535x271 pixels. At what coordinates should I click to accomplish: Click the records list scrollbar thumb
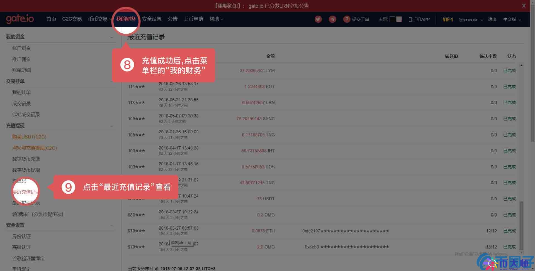click(x=521, y=225)
